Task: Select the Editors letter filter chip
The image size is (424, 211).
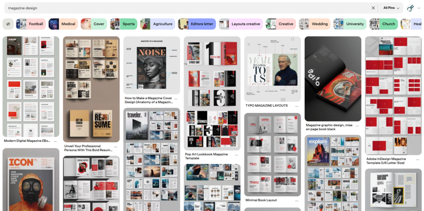Action: coord(197,24)
